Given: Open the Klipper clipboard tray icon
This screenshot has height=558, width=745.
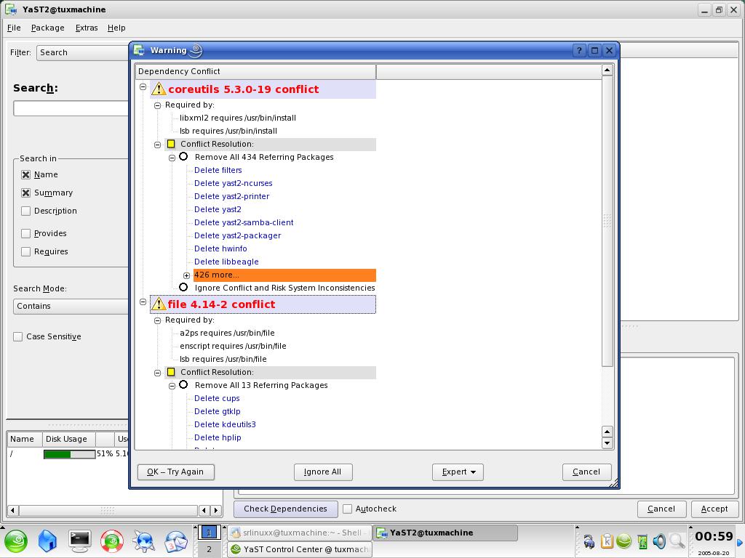Looking at the screenshot, I should pos(607,541).
